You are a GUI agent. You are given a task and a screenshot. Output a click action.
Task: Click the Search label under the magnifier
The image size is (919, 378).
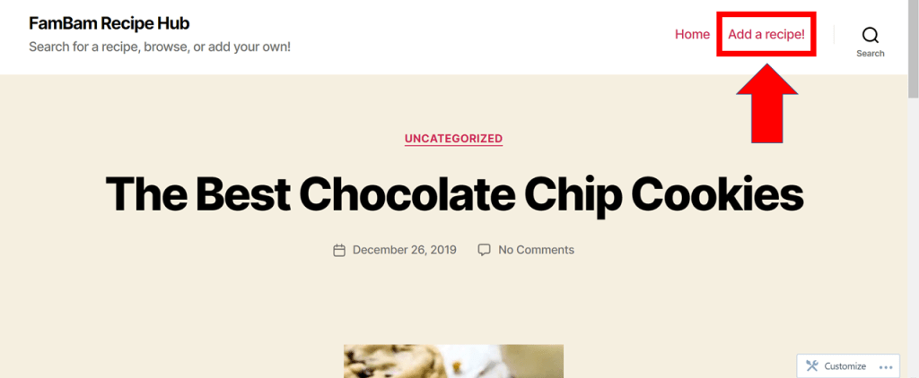coord(870,54)
